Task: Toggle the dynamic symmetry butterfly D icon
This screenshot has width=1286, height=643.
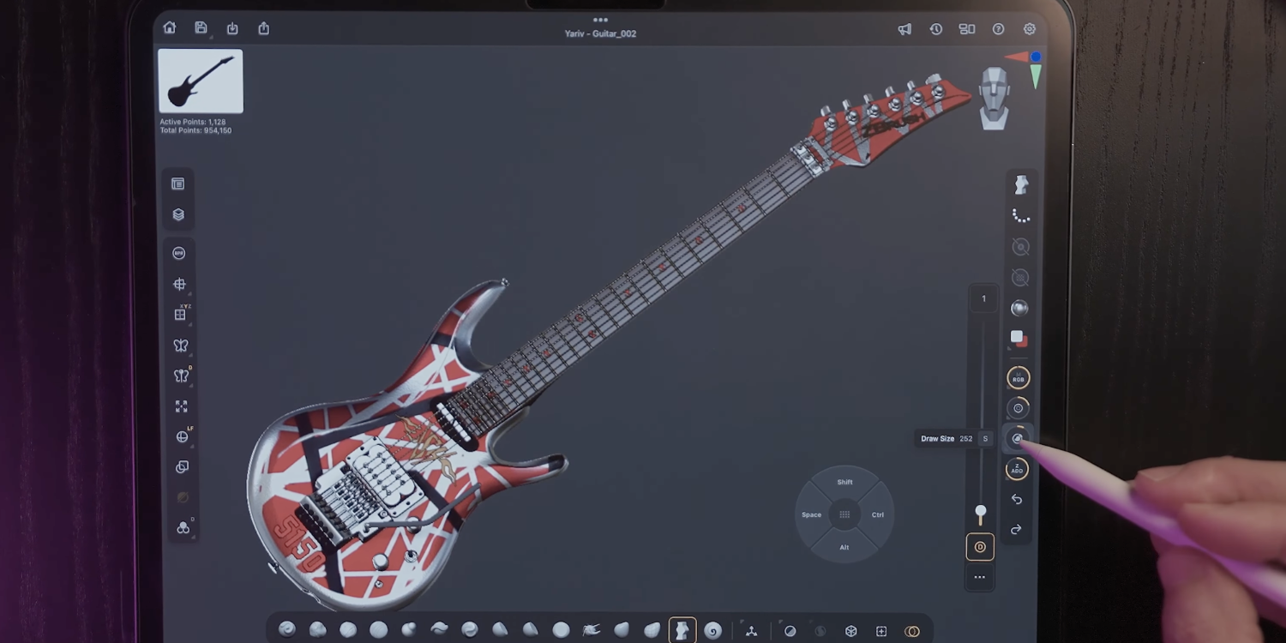Action: tap(181, 376)
